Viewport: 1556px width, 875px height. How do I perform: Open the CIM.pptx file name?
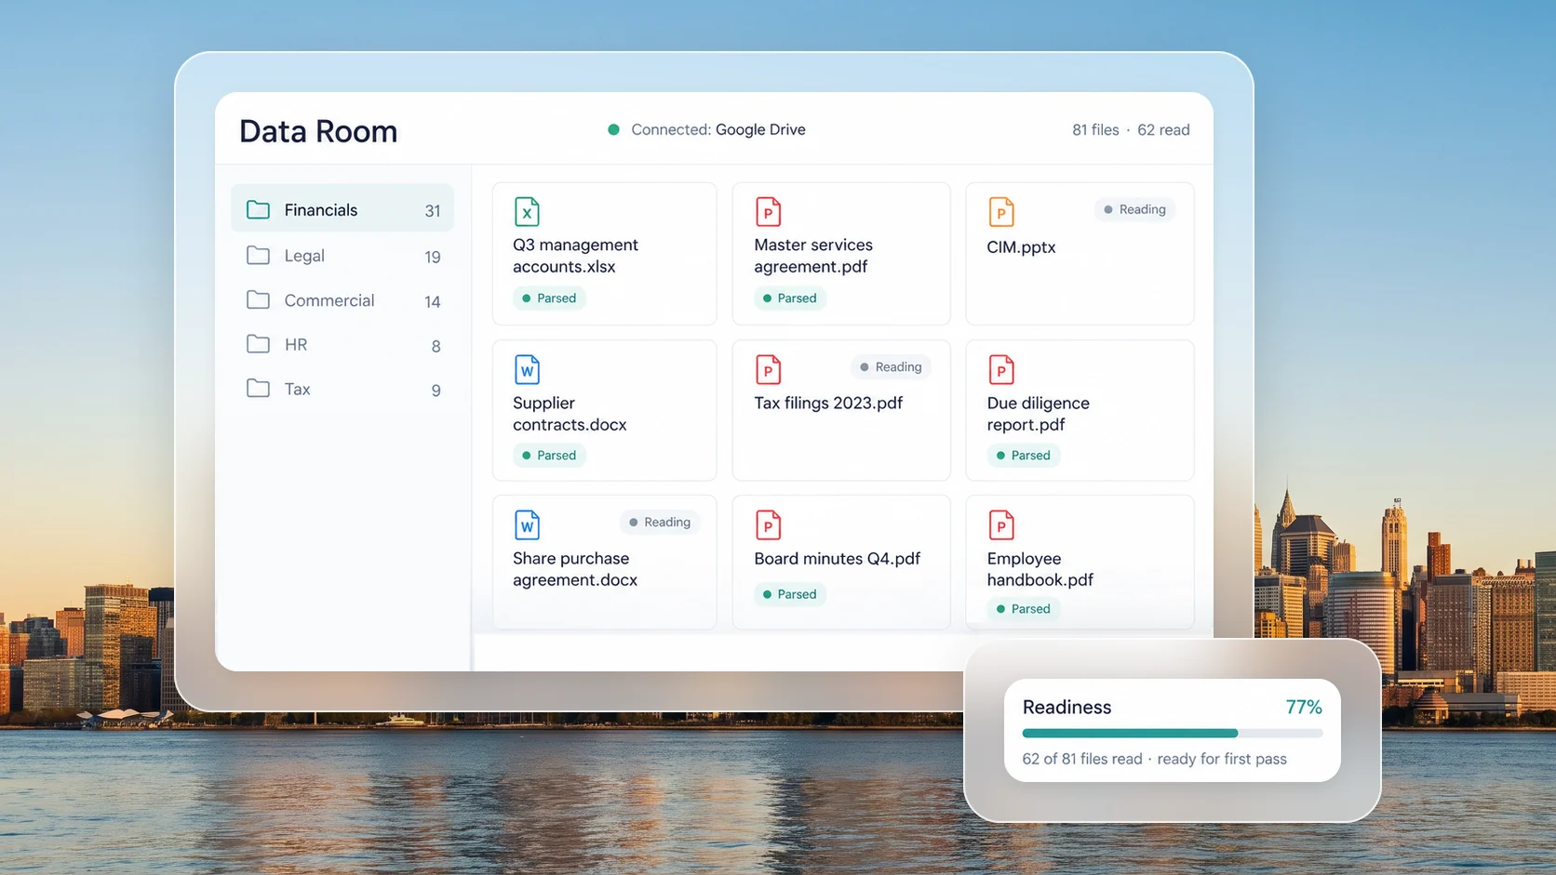click(x=1021, y=247)
